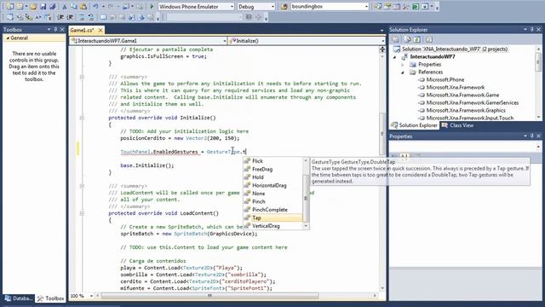Pin the Solution Explorer panel
Screen dimensions: 545x307
tap(531, 30)
